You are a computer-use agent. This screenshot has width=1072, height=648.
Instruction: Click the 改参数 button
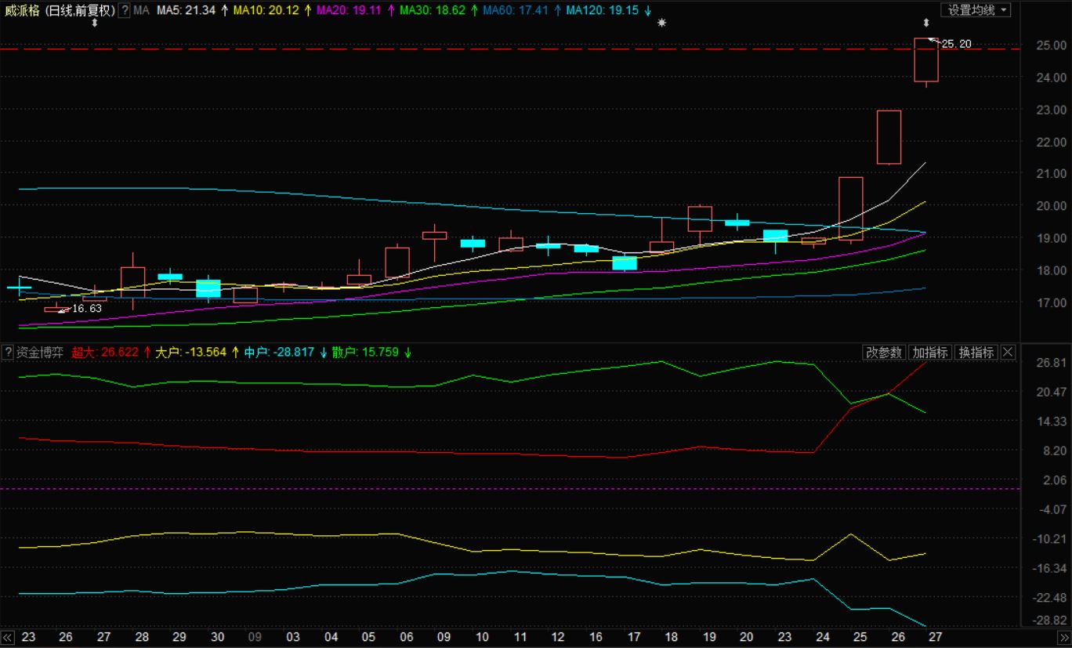coord(884,353)
